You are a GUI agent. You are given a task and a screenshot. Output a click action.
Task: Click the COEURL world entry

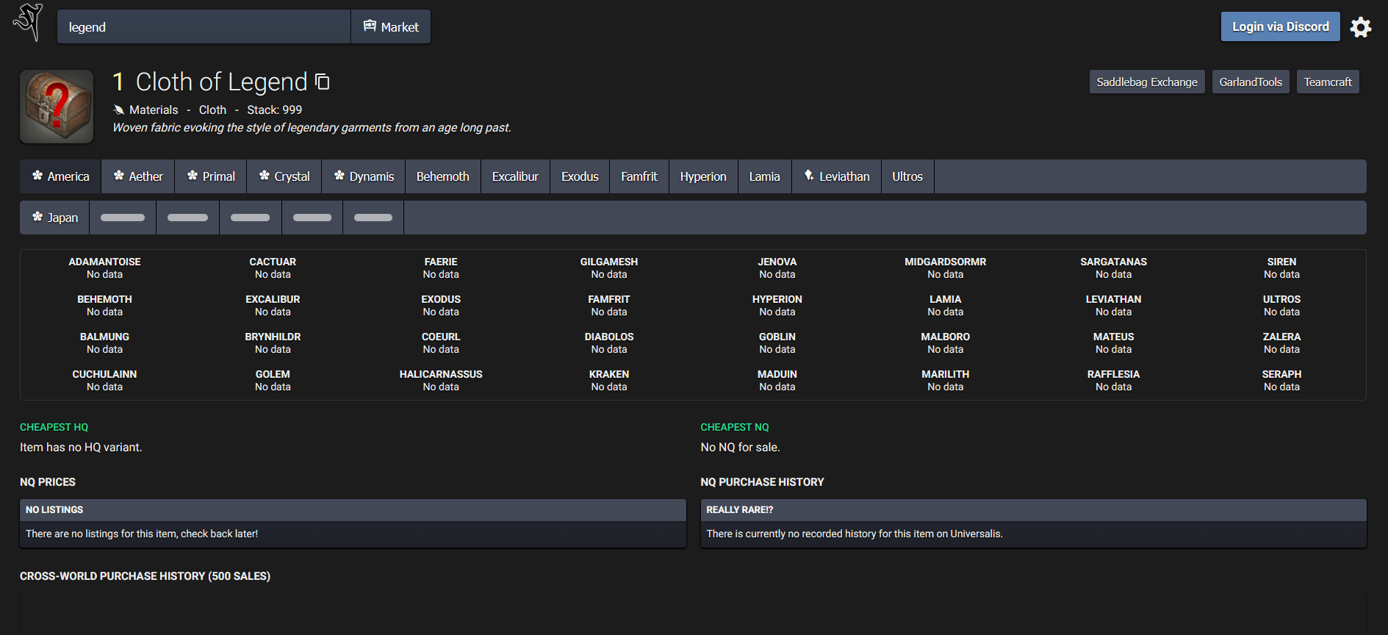click(441, 342)
